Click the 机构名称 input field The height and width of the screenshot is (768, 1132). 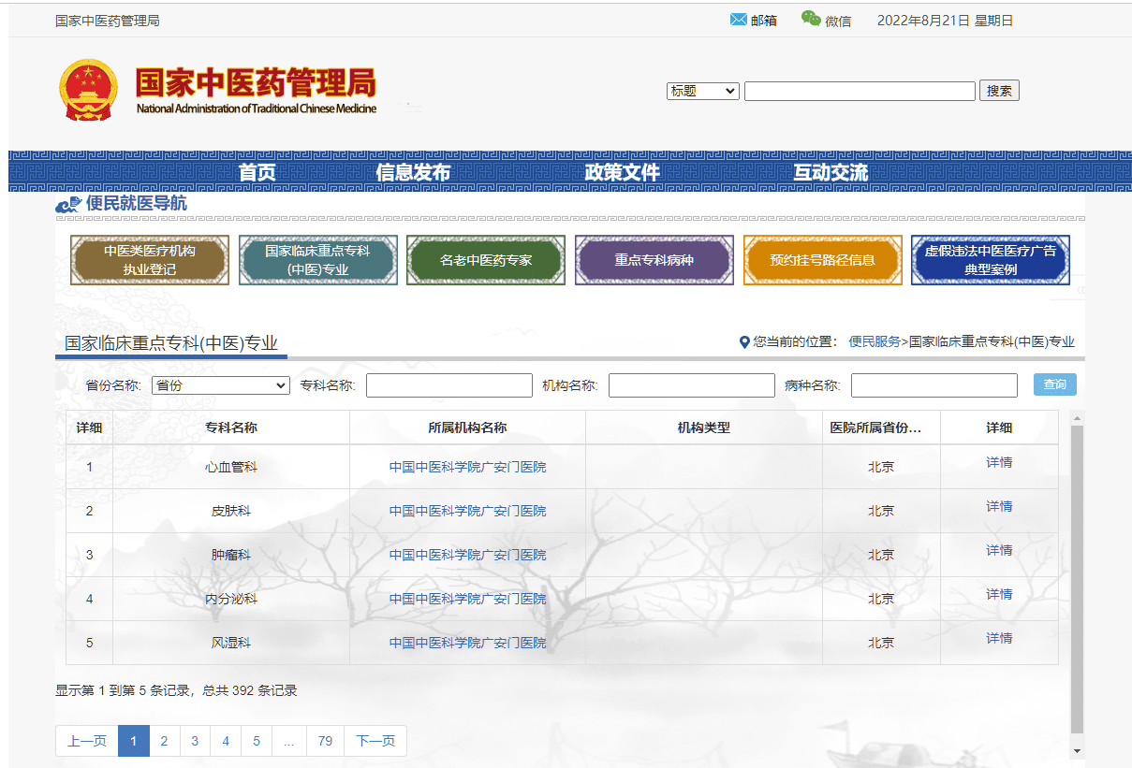tap(692, 385)
